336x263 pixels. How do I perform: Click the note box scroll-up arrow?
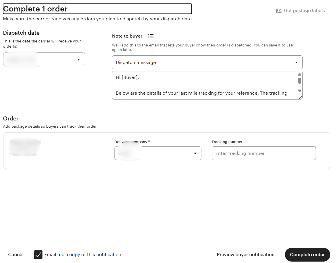click(x=300, y=74)
